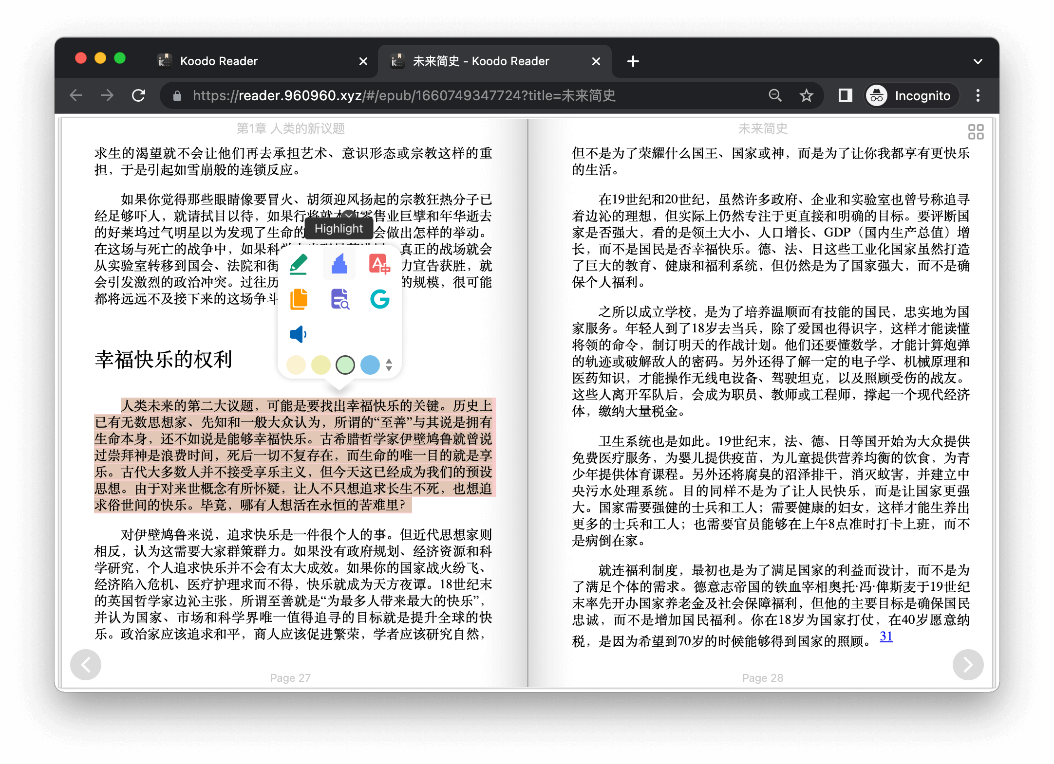Click the purple search-in-book icon
Viewport: 1054px width, 764px height.
click(x=339, y=299)
